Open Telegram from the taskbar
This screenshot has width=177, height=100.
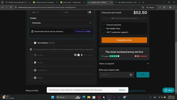point(124,97)
